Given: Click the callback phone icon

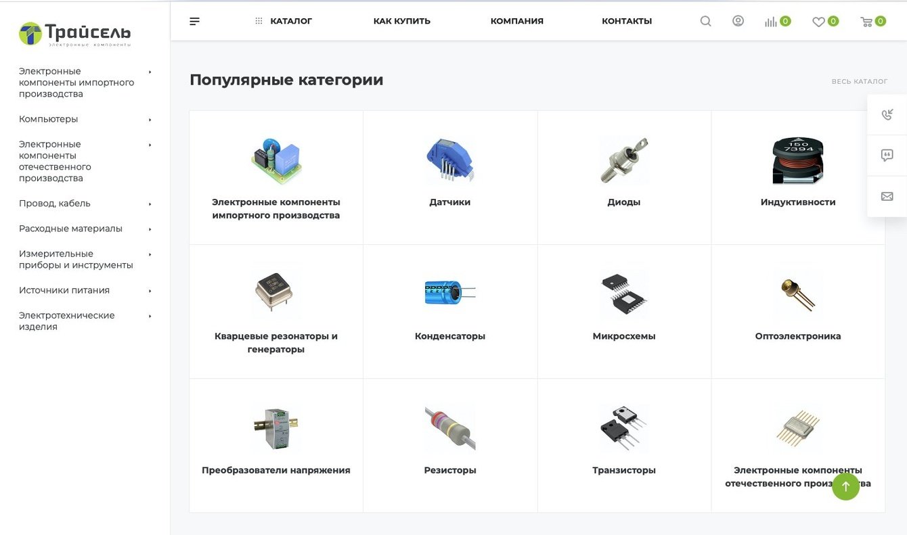Looking at the screenshot, I should [887, 114].
